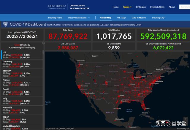
Task: Click the Denver label on the map
Action: (108, 82)
